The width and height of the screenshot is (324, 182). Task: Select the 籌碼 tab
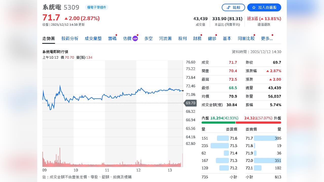point(112,38)
